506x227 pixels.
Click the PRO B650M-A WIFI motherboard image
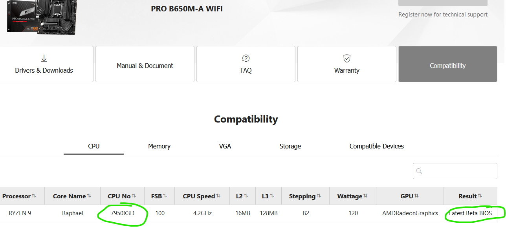click(42, 17)
